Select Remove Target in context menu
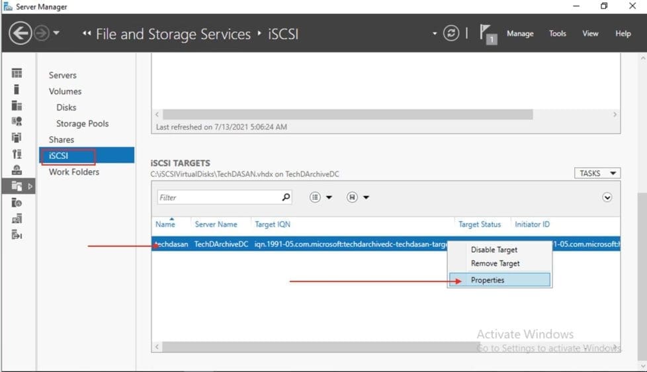The height and width of the screenshot is (372, 647). (x=495, y=263)
